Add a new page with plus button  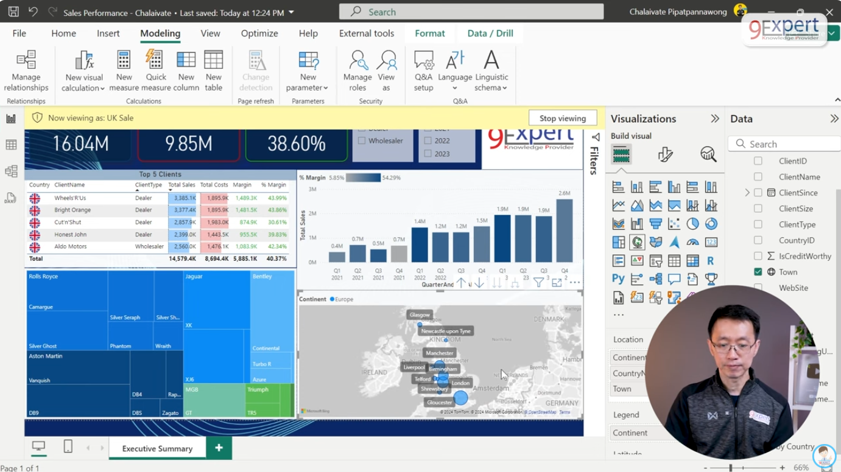[219, 448]
